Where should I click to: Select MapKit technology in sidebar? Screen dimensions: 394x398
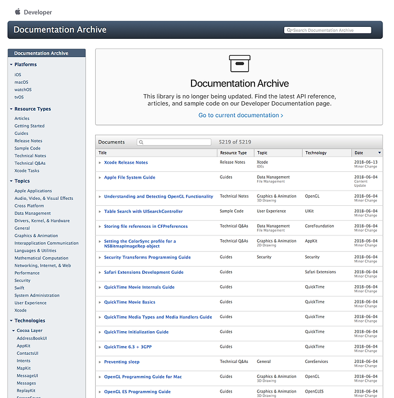point(24,368)
